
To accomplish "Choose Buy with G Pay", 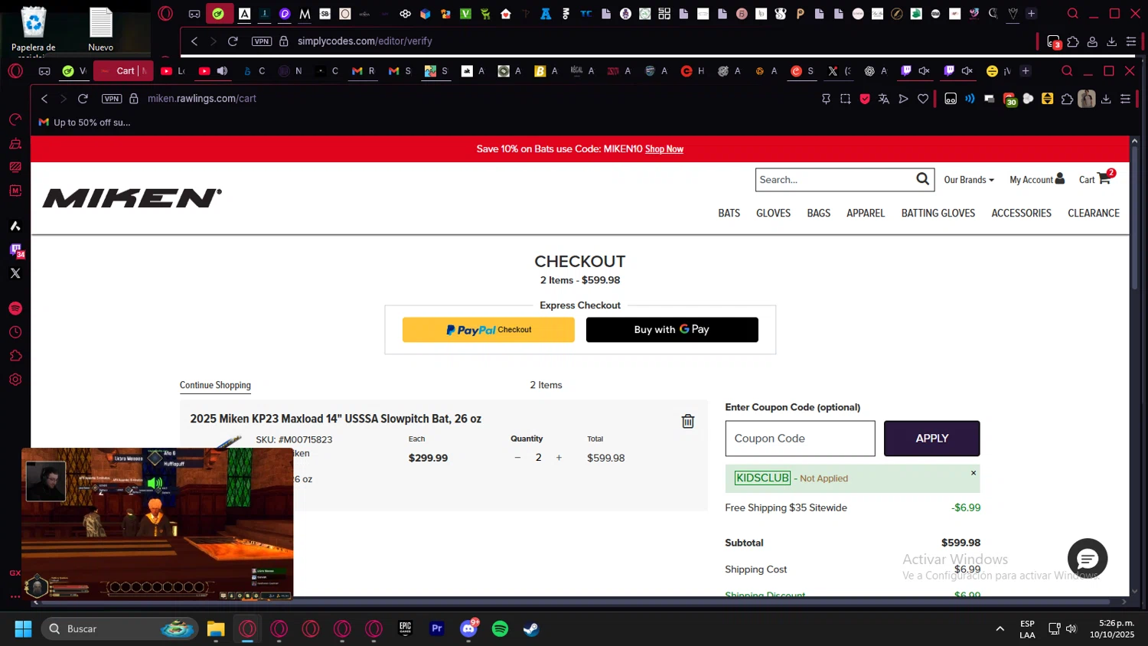I will point(672,330).
